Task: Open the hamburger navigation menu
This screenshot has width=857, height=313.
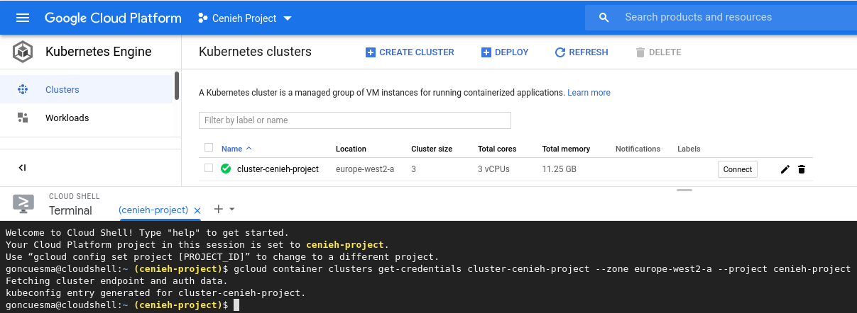Action: pyautogui.click(x=23, y=18)
